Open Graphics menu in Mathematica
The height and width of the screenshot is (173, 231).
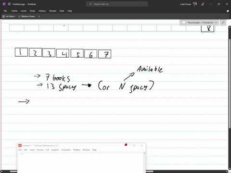(x=55, y=150)
